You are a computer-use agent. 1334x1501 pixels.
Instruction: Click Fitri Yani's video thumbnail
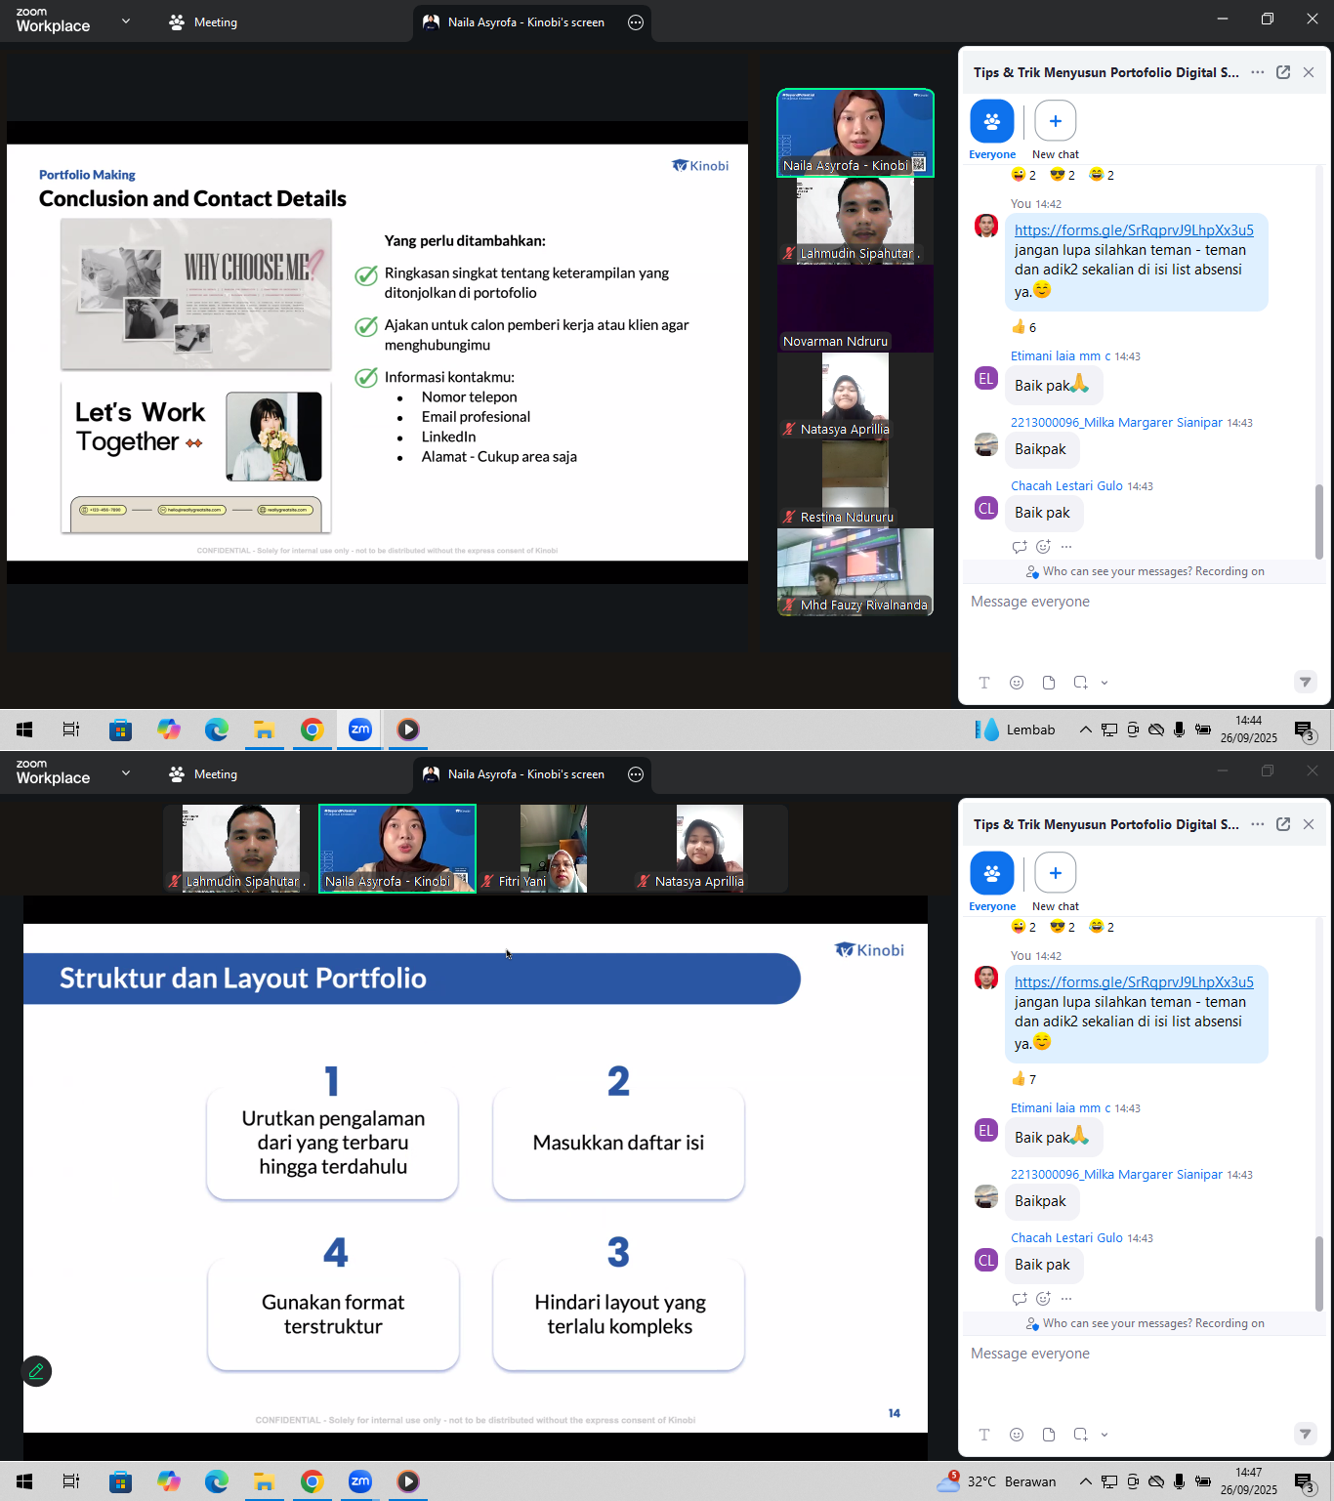click(553, 848)
